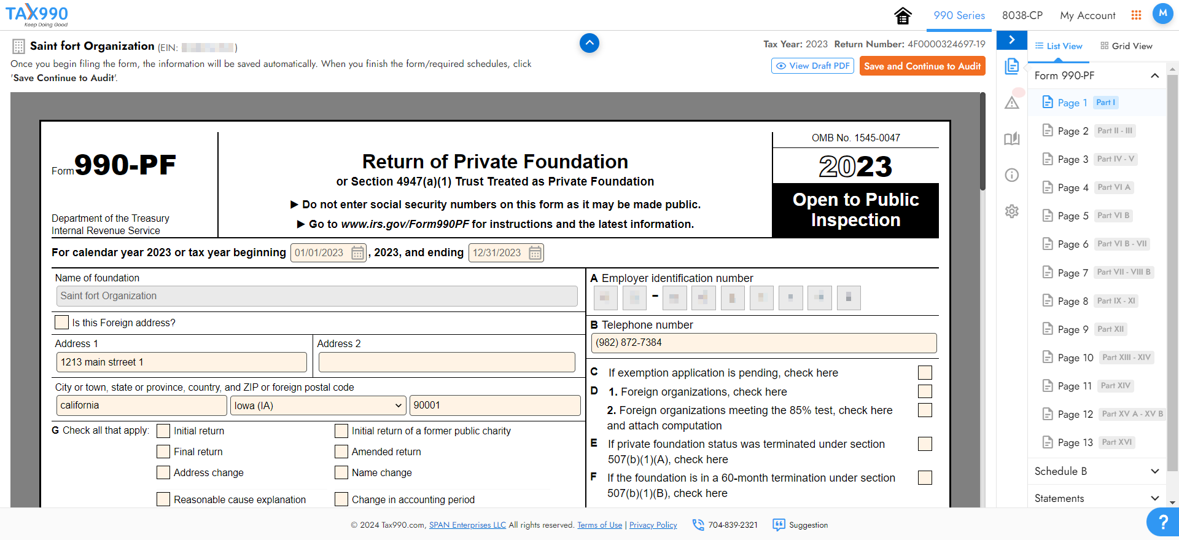This screenshot has width=1179, height=540.
Task: Open the Iowa (IA) state dropdown
Action: [318, 405]
